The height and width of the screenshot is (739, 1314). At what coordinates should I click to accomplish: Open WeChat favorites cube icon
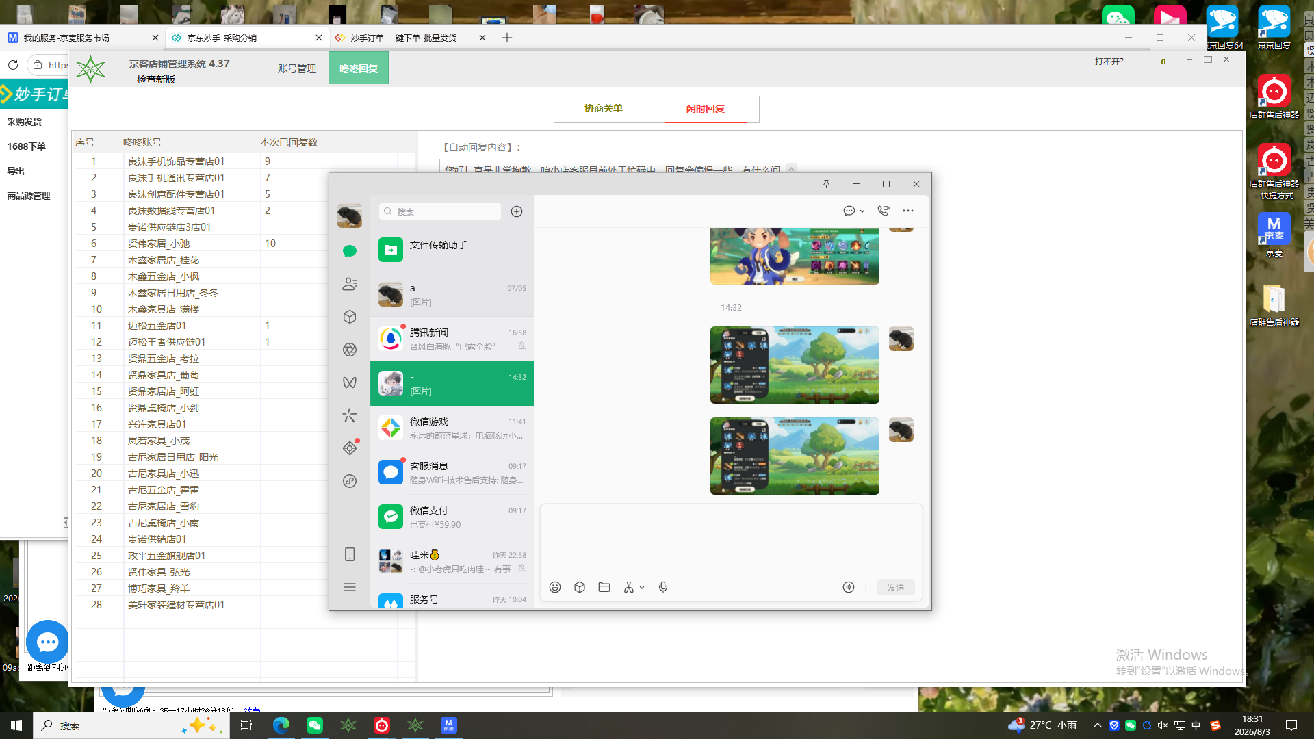pos(350,317)
